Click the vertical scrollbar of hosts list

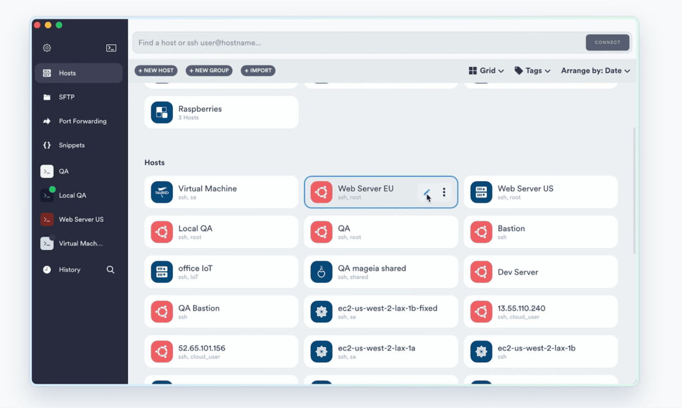634,190
